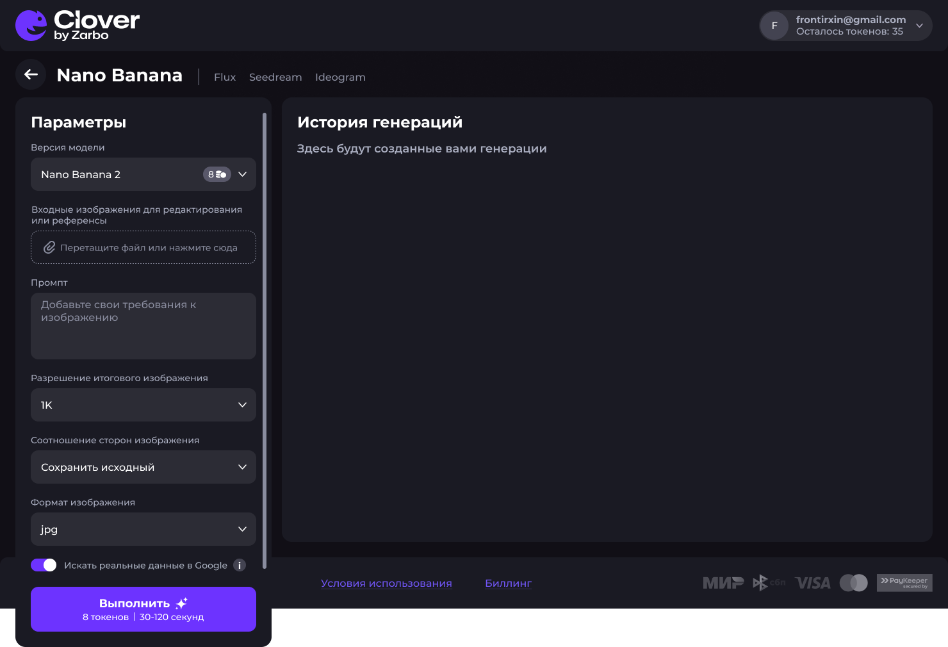Click the Nano Banana page title

pyautogui.click(x=120, y=75)
